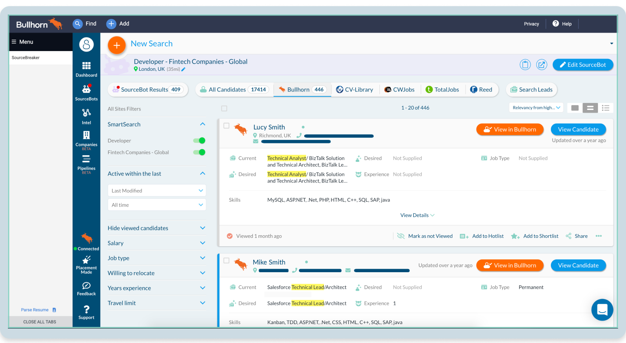626x343 pixels.
Task: Select the TotalJobs tab
Action: point(442,90)
